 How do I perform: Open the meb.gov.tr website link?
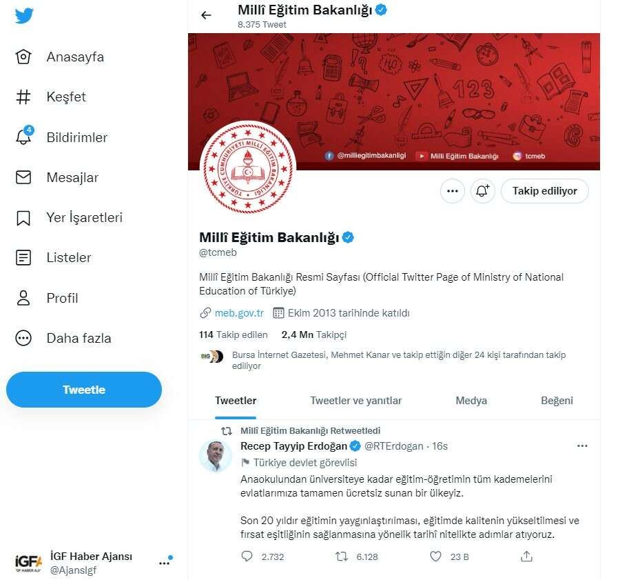(239, 313)
